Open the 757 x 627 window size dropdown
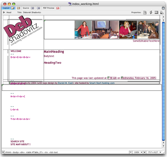167x157 pixels. 154,152
